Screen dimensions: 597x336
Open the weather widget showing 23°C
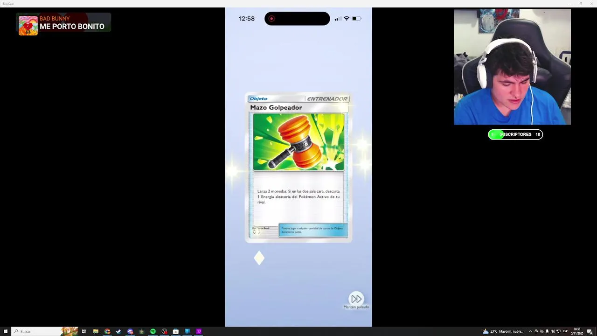[x=502, y=331]
